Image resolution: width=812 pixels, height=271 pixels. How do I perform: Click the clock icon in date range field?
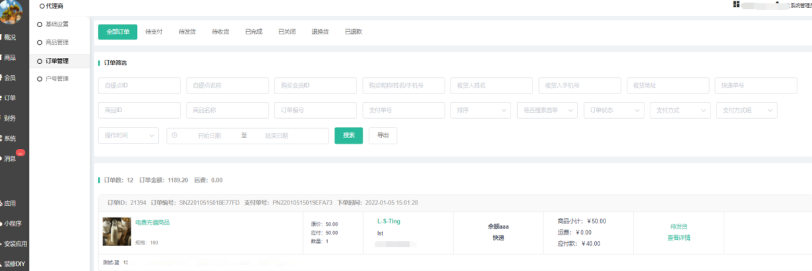[175, 135]
